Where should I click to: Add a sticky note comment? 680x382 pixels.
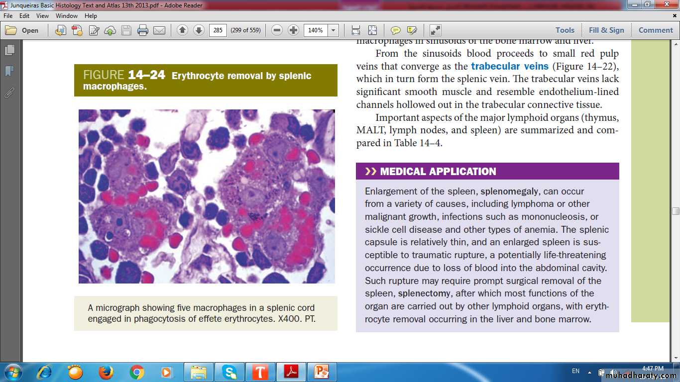point(396,30)
